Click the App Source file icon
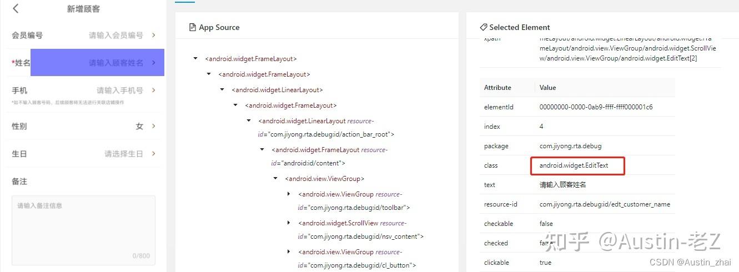 [x=193, y=27]
